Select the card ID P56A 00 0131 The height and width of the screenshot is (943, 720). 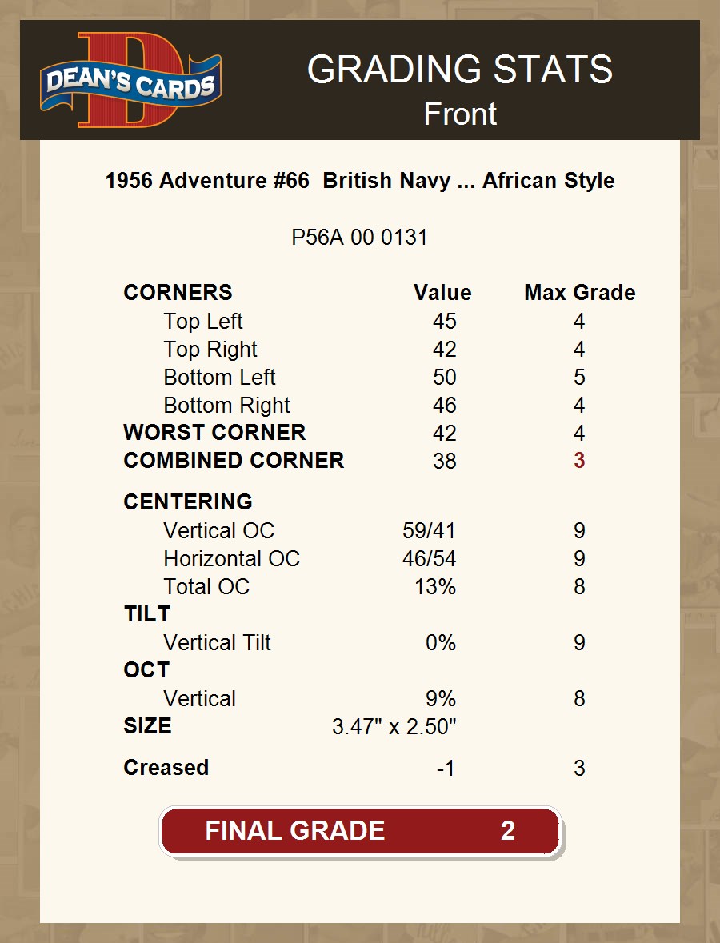[360, 238]
